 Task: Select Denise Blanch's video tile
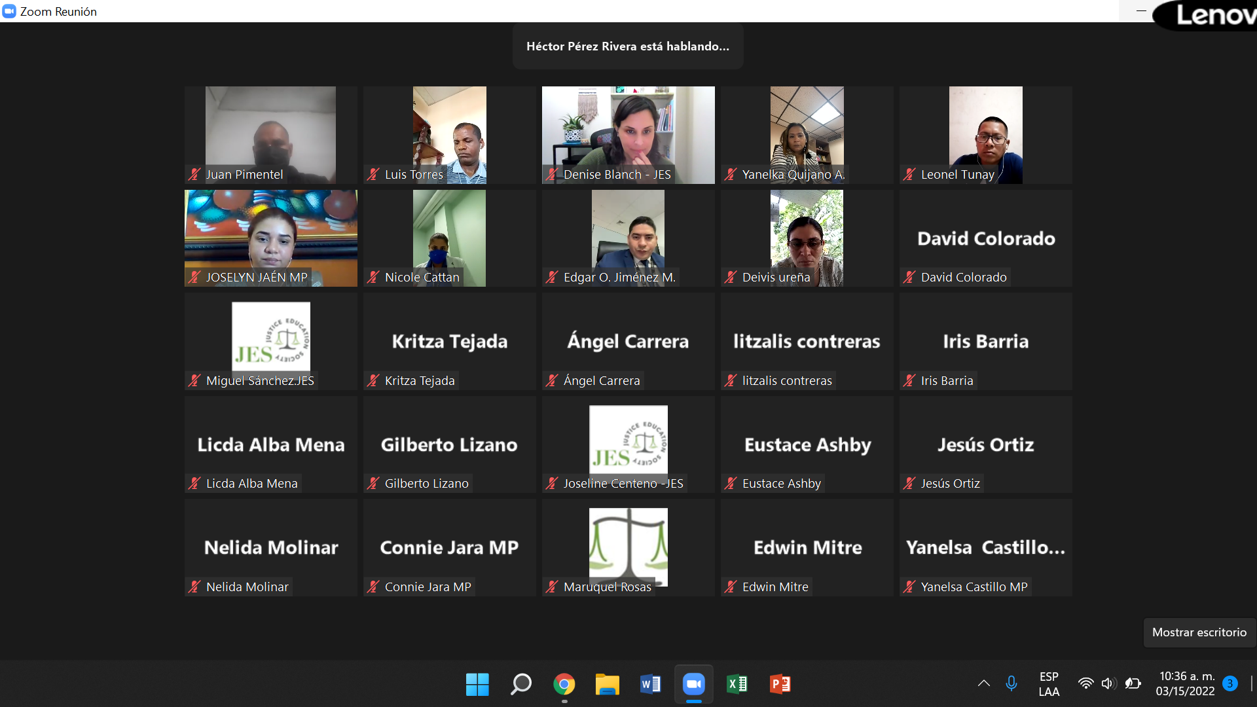(x=628, y=135)
